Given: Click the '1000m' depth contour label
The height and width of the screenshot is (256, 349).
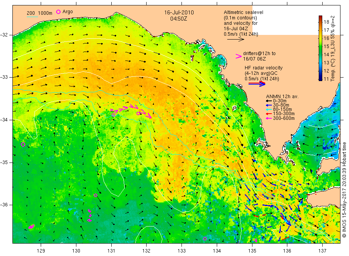Looking at the screenshot, I should pyautogui.click(x=45, y=13).
